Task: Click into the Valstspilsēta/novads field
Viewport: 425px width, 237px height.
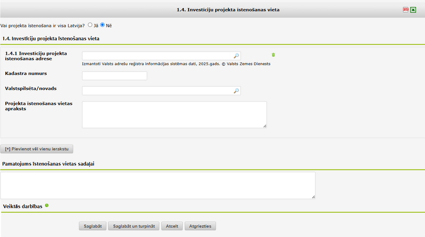Action: (x=157, y=91)
